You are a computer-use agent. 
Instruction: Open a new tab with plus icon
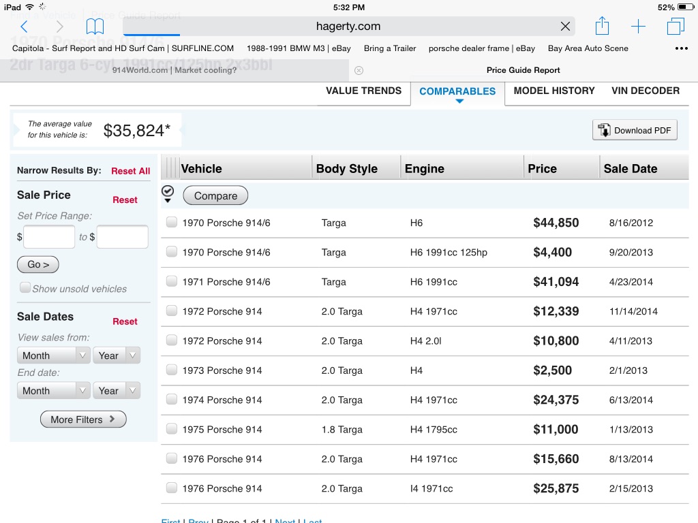coord(638,27)
